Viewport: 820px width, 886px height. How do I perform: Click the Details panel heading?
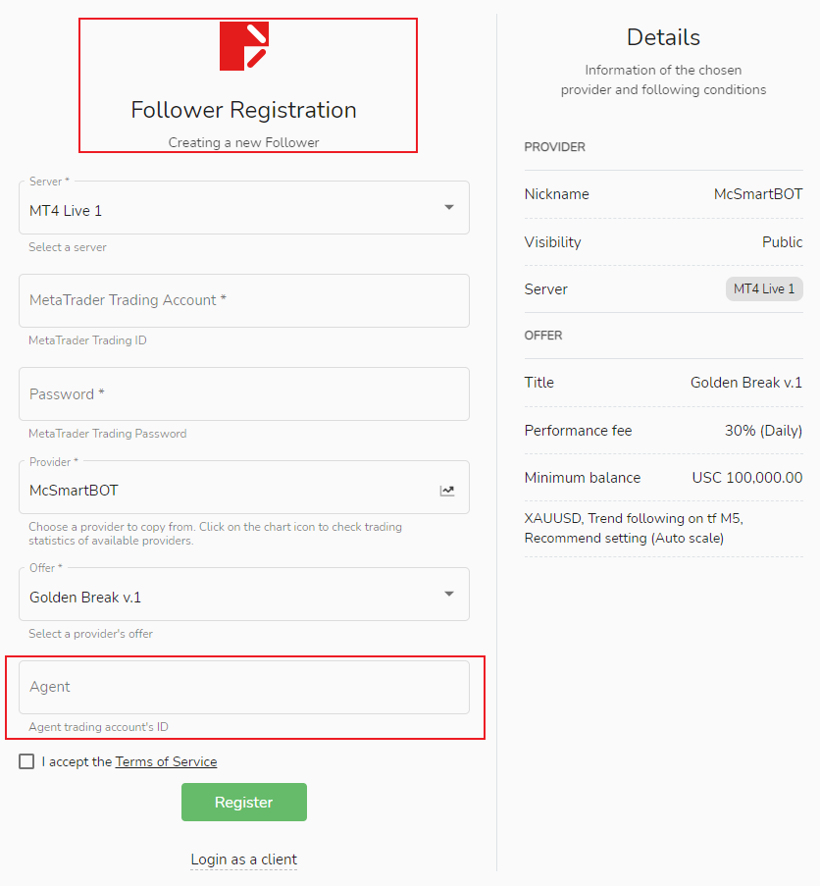pyautogui.click(x=663, y=37)
